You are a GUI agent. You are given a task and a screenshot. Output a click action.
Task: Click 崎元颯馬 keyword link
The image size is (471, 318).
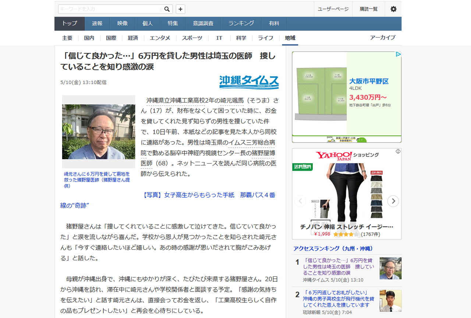pyautogui.click(x=231, y=100)
